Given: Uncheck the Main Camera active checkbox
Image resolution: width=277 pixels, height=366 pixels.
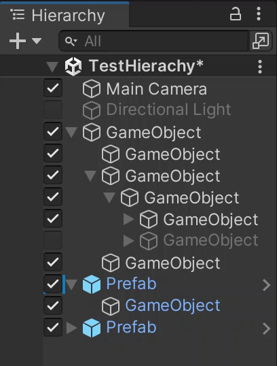Looking at the screenshot, I should pos(53,88).
